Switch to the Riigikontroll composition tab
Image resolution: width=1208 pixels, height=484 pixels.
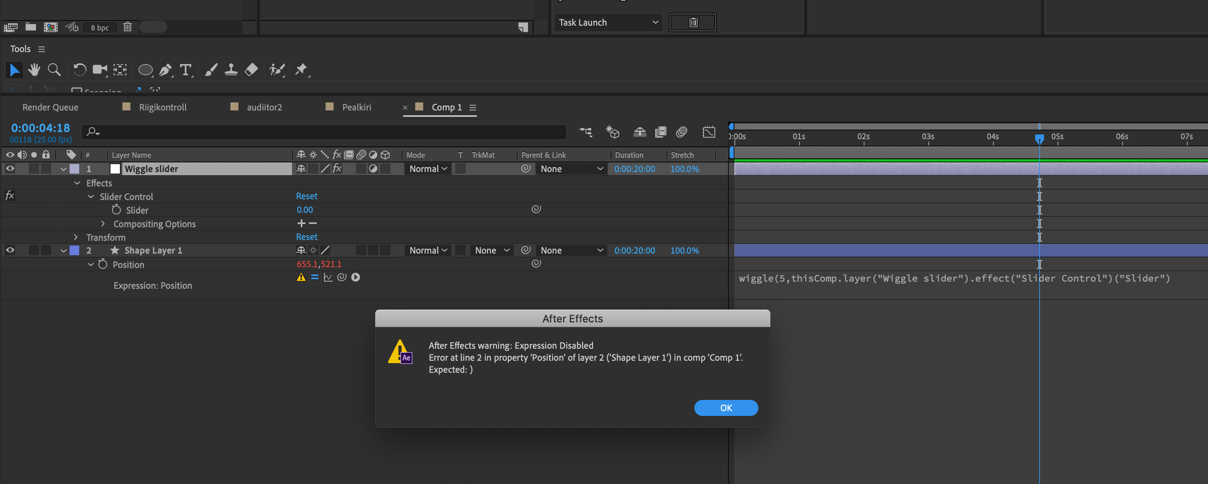point(163,107)
